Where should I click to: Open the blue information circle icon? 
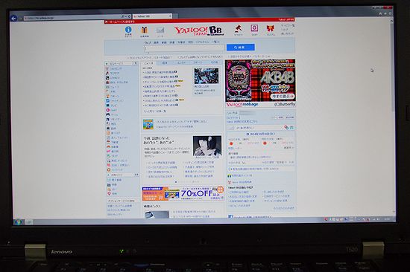click(128, 30)
